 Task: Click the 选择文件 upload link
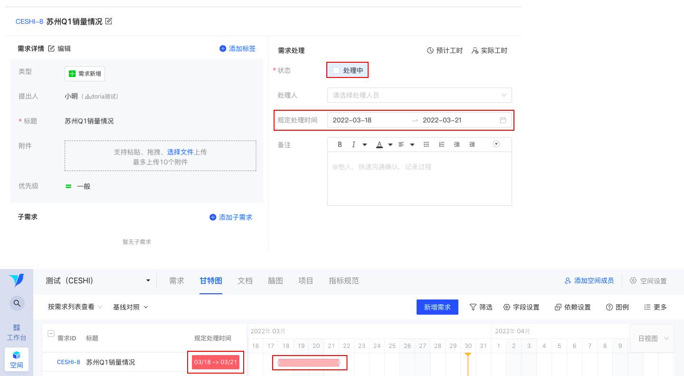(180, 152)
